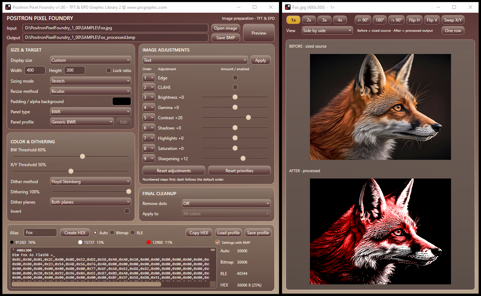Image resolution: width=481 pixels, height=296 pixels.
Task: Toggle the Lock ratio checkbox
Action: [x=109, y=71]
